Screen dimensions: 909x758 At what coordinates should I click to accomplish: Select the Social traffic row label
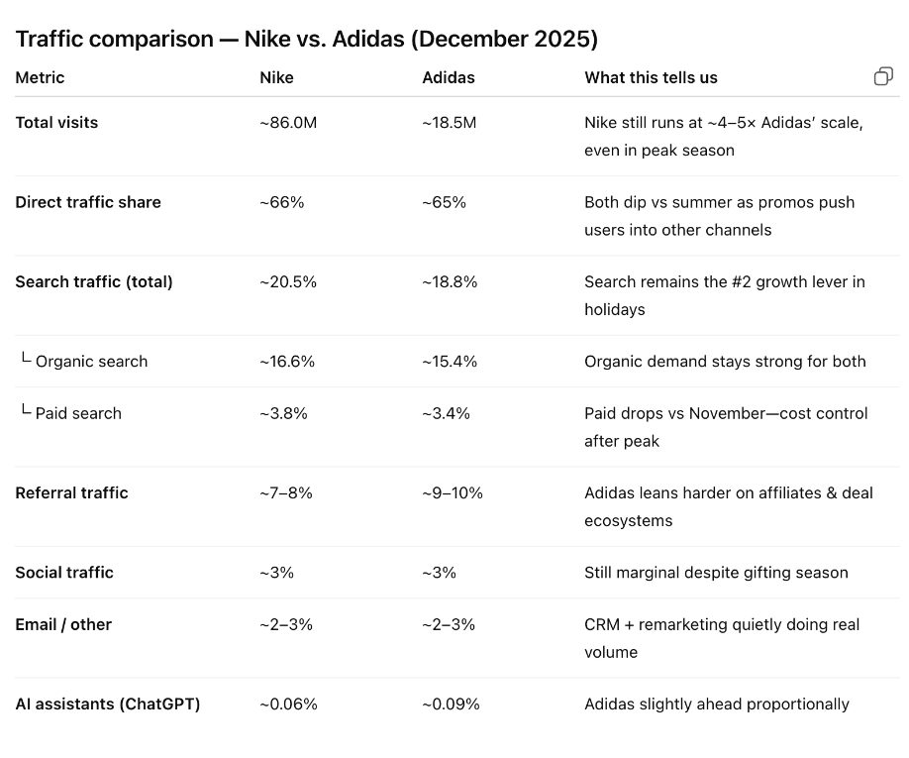(x=64, y=573)
